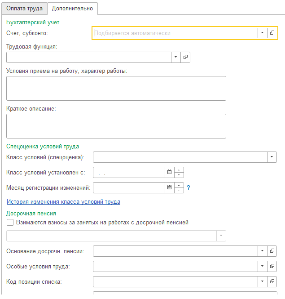This screenshot has width=285, height=299.
Task: Select the Дополнительно tab
Action: [72, 9]
